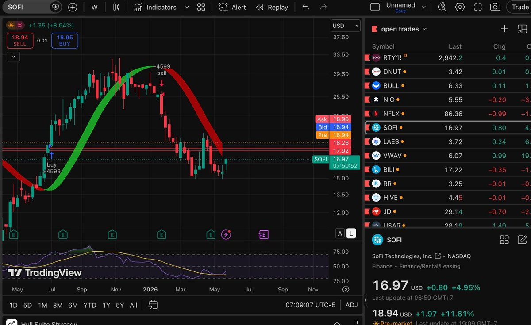The height and width of the screenshot is (325, 531).
Task: Collapse the chart legend chevron
Action: coord(13,56)
